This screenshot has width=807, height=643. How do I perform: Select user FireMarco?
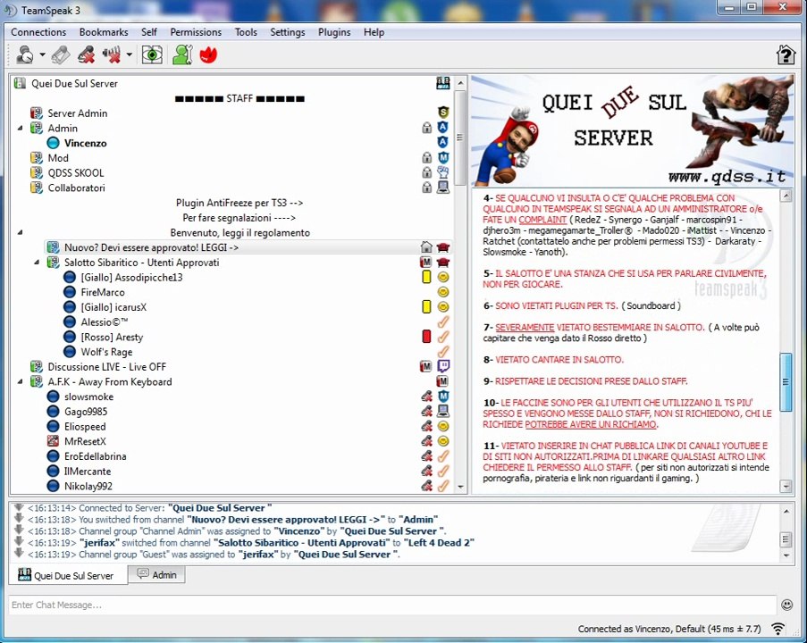[103, 292]
